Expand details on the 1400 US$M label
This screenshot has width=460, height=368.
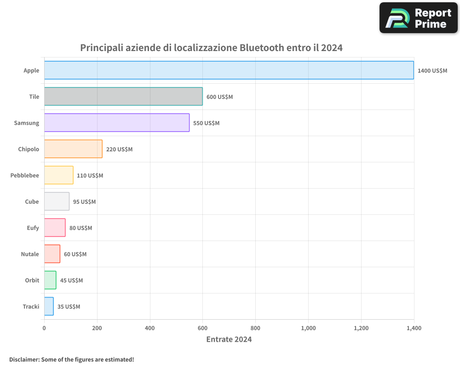pyautogui.click(x=432, y=71)
